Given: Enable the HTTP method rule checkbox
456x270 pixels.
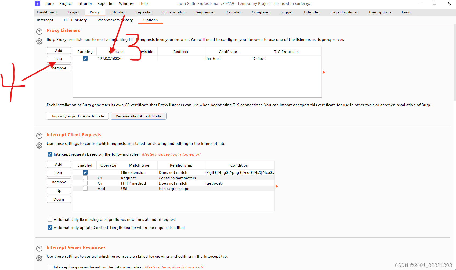Looking at the screenshot, I should coord(85,183).
